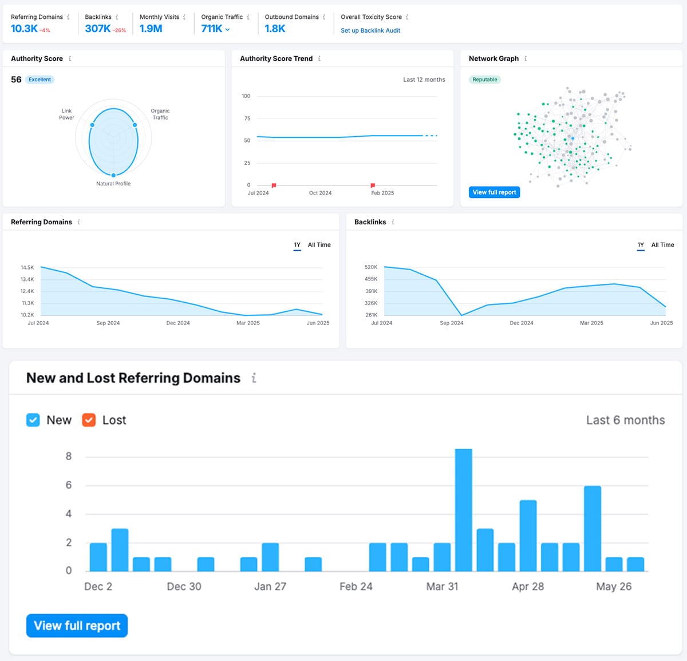687x661 pixels.
Task: Click info icon beside Monthly Visits
Action: [x=184, y=17]
